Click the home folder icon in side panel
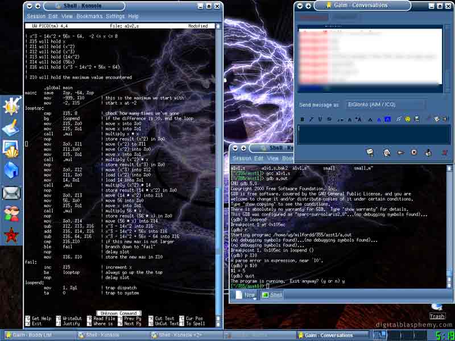 (12, 169)
